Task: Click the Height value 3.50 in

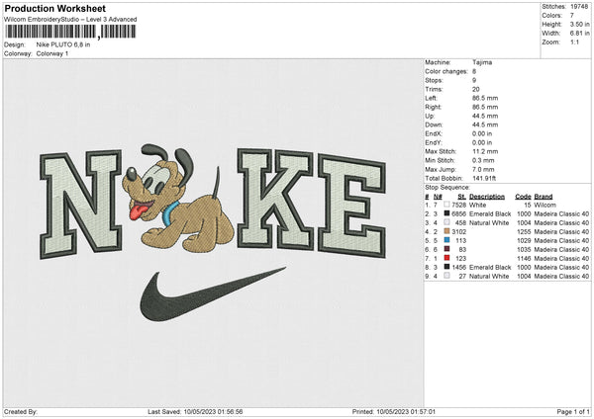Action: click(579, 24)
